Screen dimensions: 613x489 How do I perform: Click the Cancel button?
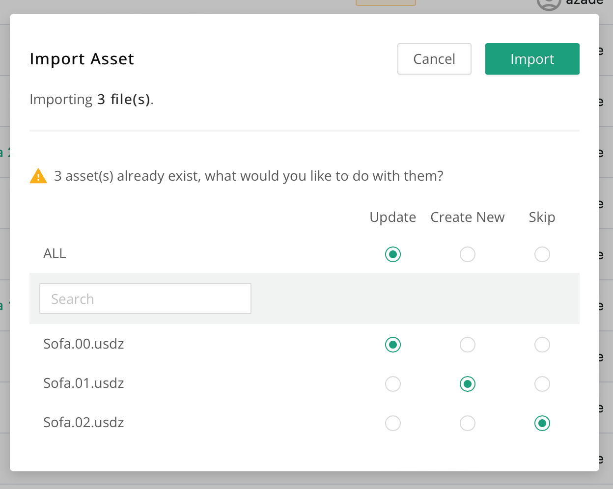tap(434, 59)
